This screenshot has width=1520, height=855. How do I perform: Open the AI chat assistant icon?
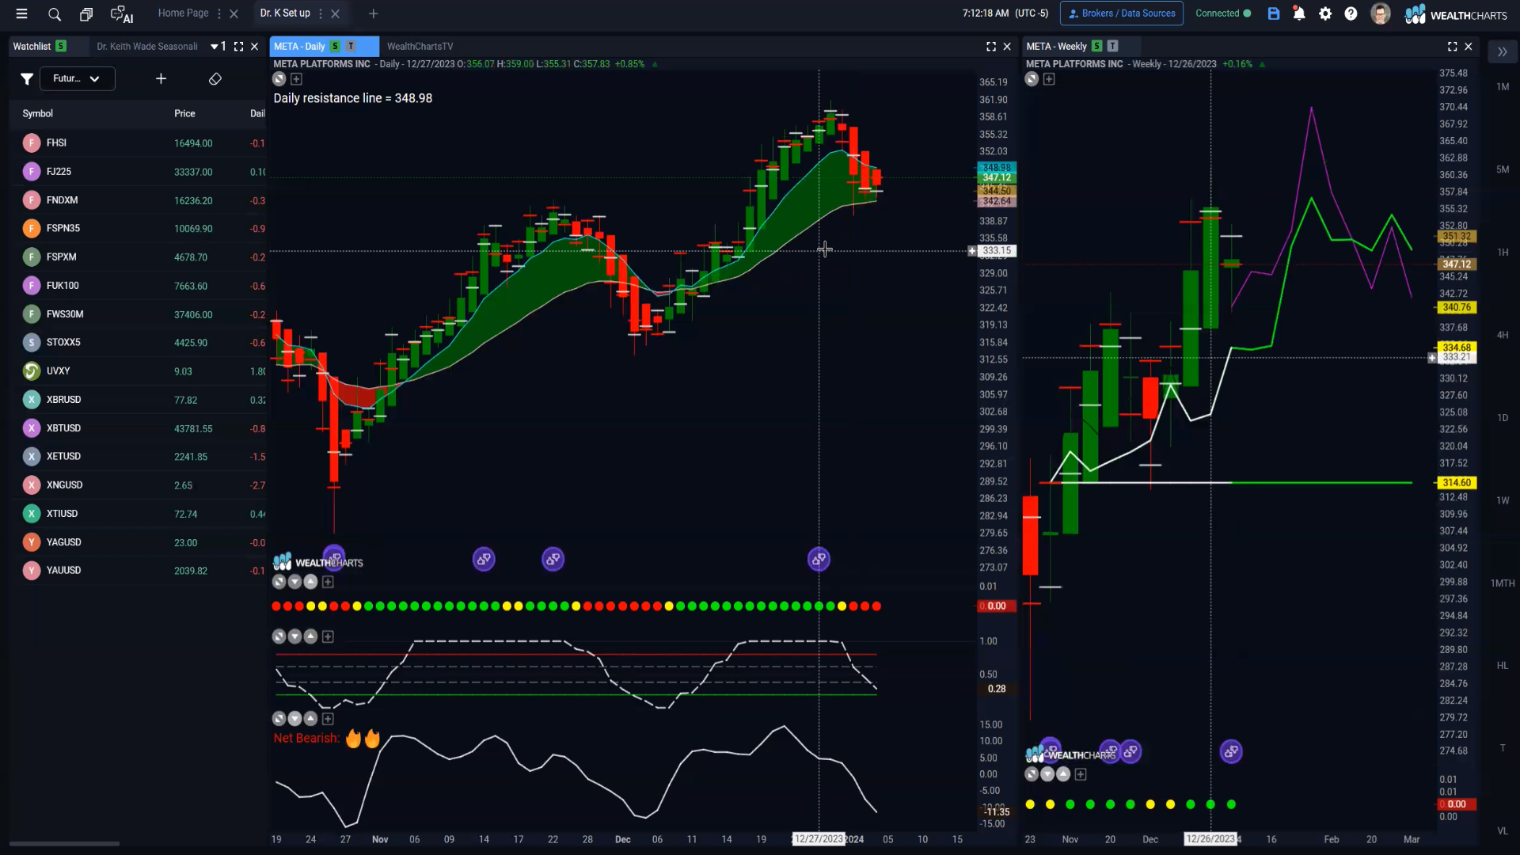[x=122, y=13]
